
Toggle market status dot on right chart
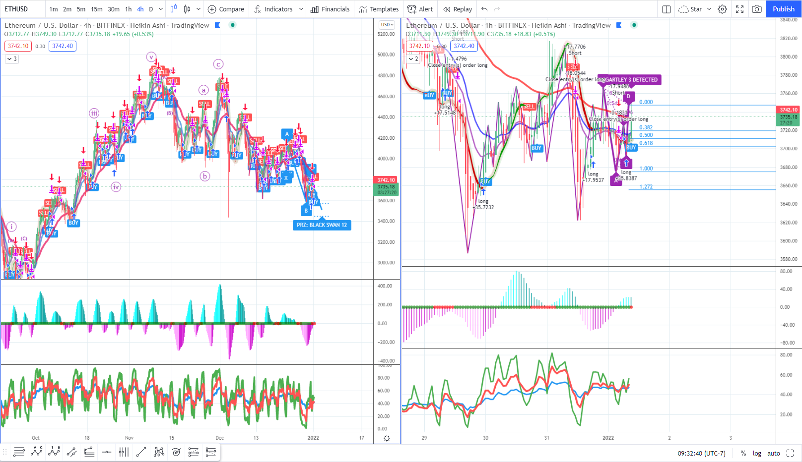[634, 25]
